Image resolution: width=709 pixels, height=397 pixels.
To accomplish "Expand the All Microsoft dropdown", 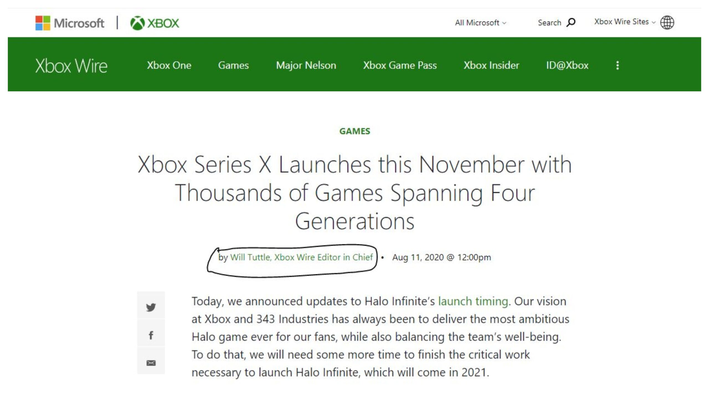I will [481, 23].
